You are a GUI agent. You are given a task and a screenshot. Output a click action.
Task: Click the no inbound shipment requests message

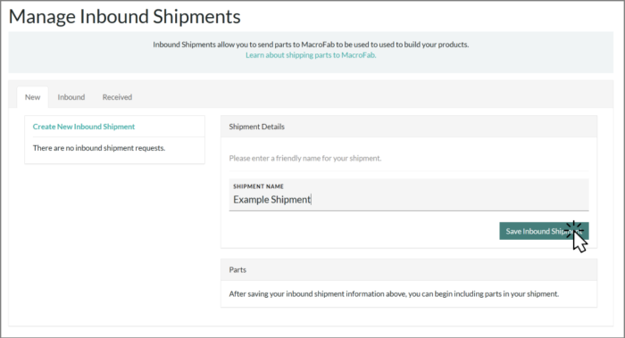pyautogui.click(x=99, y=148)
